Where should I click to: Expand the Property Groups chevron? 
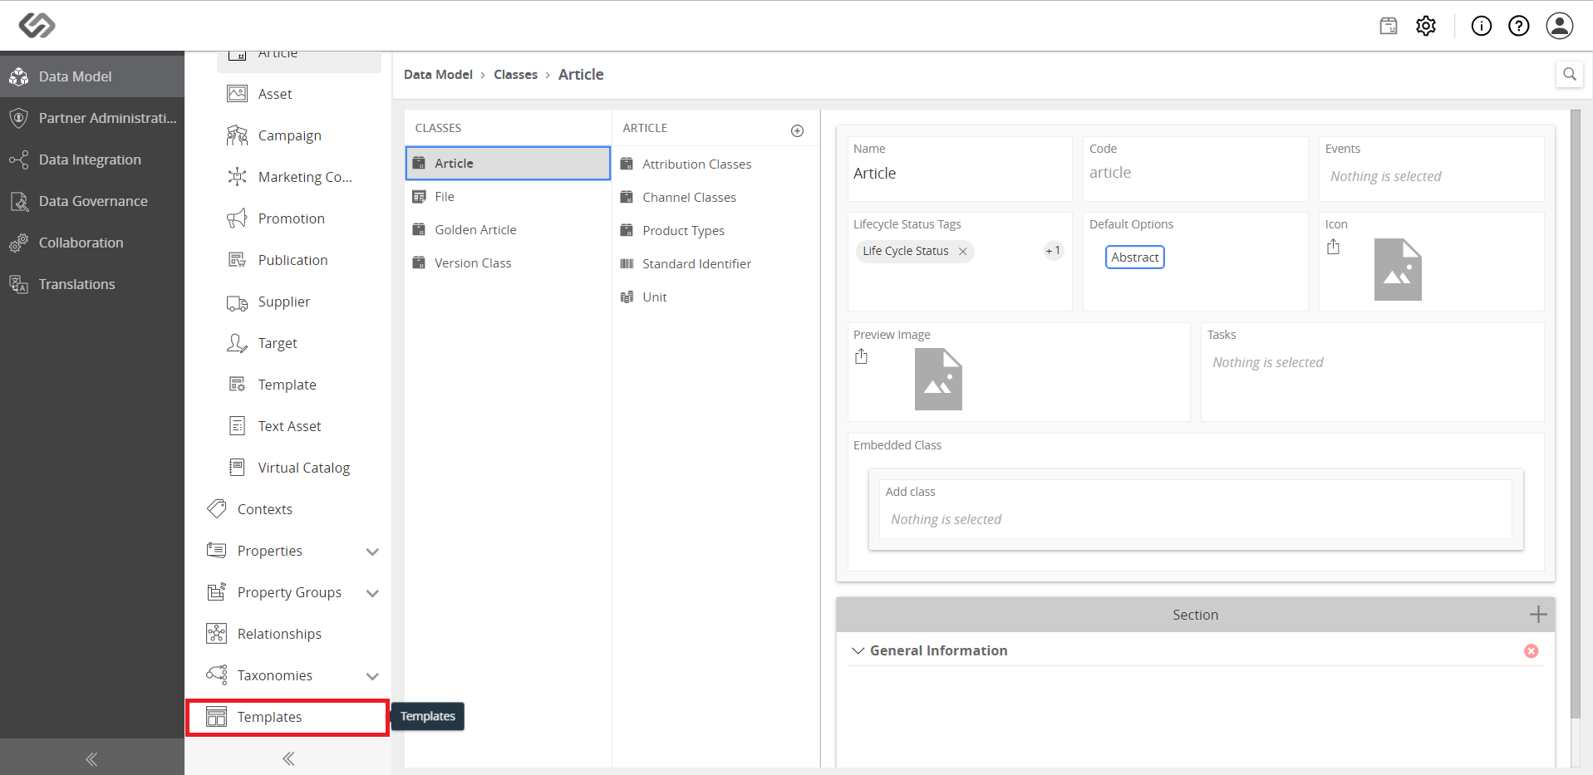372,593
